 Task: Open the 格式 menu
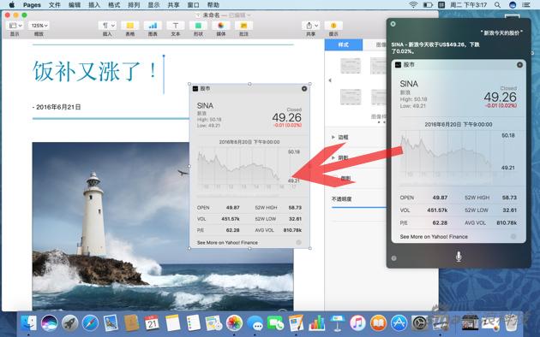[114, 5]
